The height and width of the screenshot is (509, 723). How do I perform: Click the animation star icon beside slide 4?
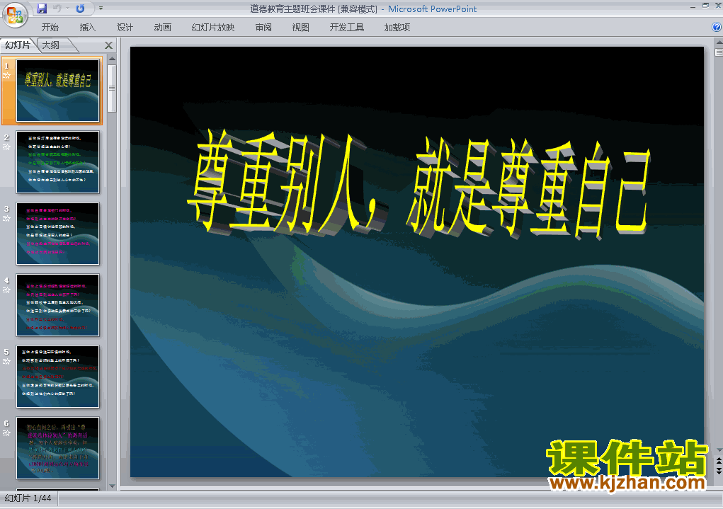click(6, 290)
